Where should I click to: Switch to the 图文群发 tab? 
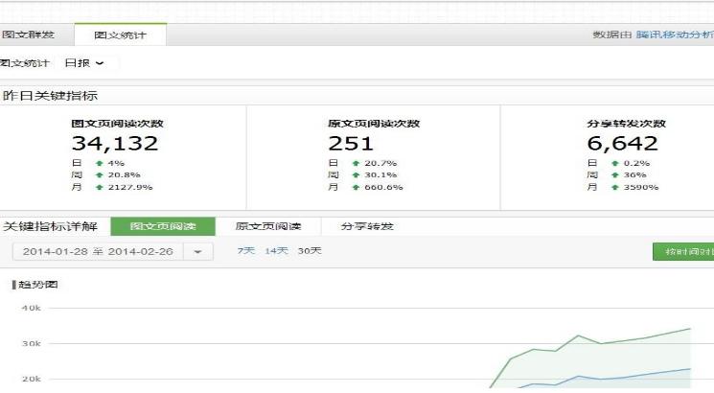click(28, 35)
